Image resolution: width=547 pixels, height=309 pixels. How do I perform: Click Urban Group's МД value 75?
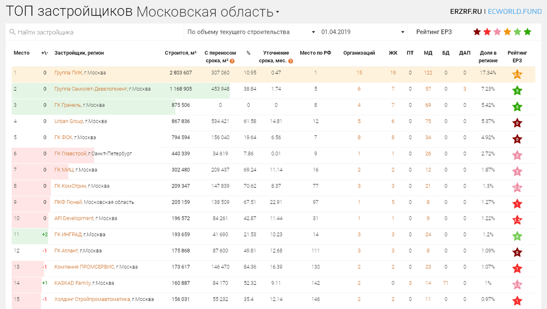coord(428,121)
